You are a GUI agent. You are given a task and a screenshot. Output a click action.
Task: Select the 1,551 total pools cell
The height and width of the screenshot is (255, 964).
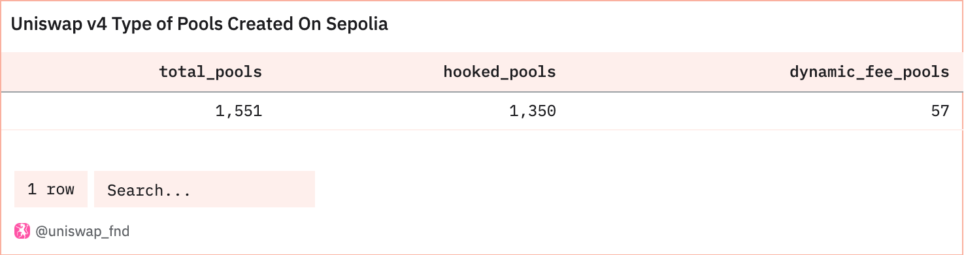point(239,112)
